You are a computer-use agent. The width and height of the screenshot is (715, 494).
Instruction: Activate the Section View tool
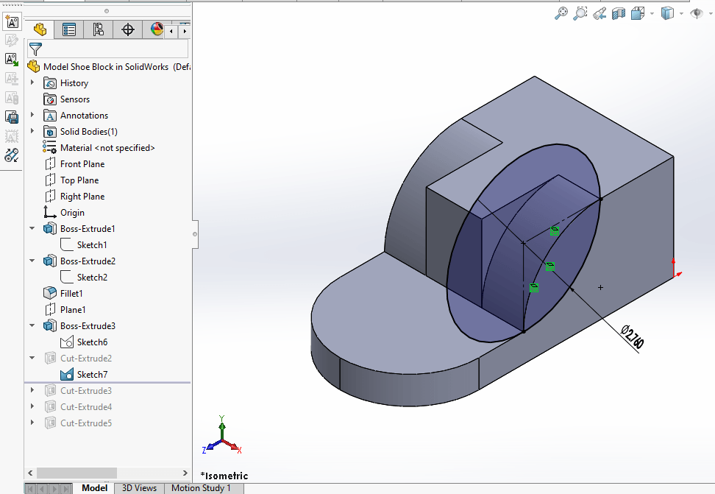point(619,13)
